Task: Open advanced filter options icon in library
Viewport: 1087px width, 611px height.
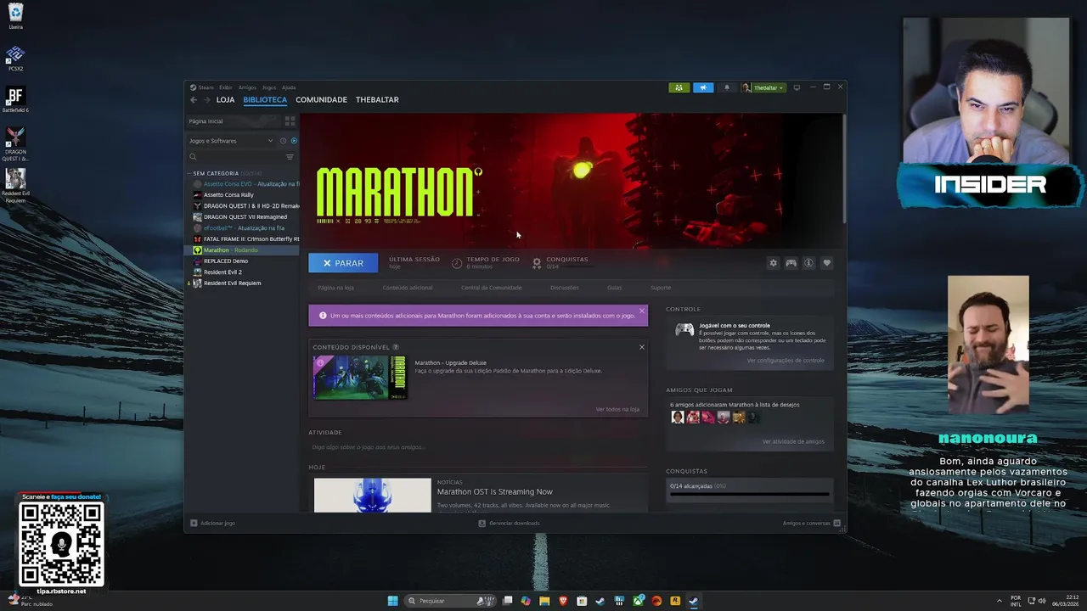Action: (x=290, y=157)
